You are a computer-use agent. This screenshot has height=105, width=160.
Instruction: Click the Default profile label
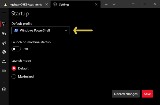coord(22,24)
